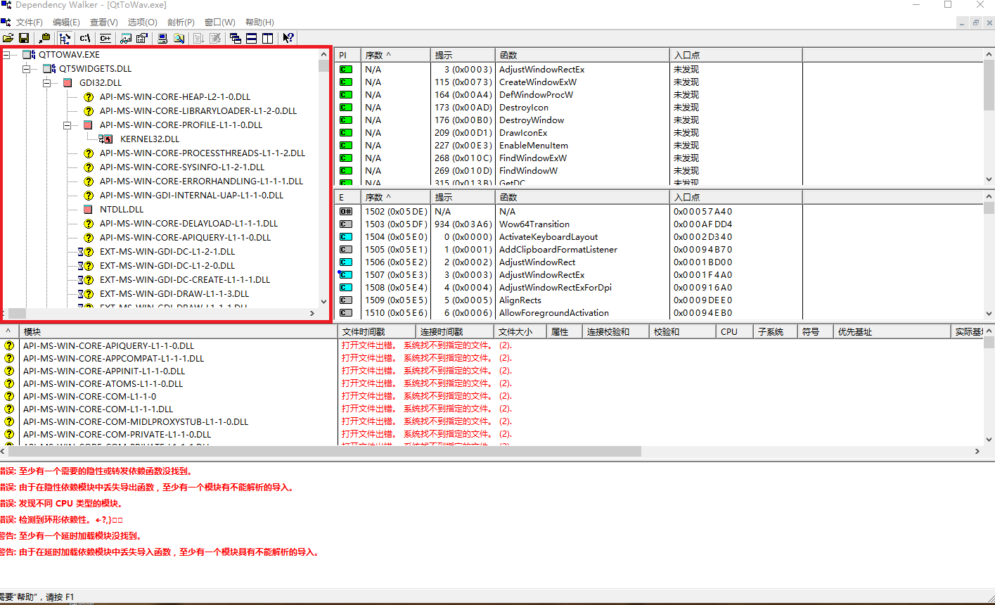Viewport: 995px width, 605px height.
Task: Click question-mark icon of API-MS-WIN-CORE-HEAP-L2-1-0.DLL
Action: (88, 96)
